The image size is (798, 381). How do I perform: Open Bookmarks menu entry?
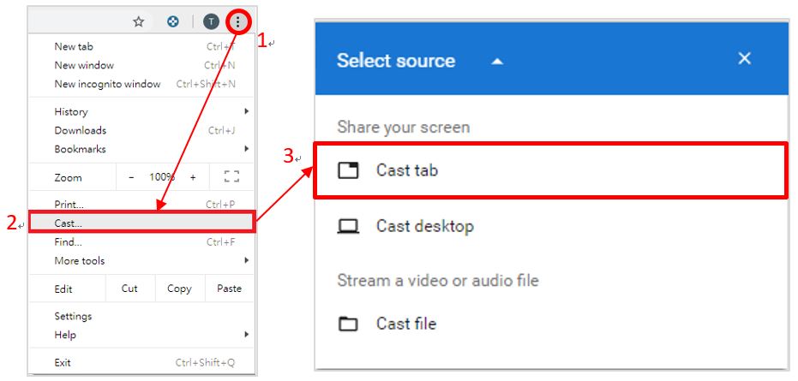(141, 149)
